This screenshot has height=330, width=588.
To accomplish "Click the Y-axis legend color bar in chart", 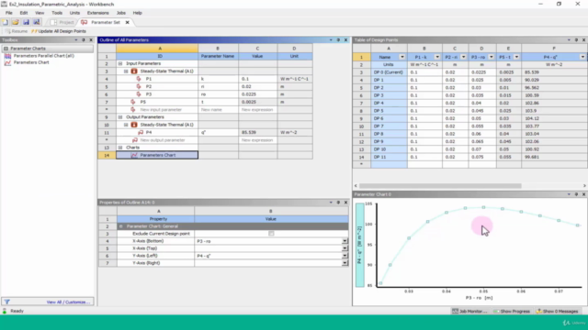I will [x=359, y=245].
